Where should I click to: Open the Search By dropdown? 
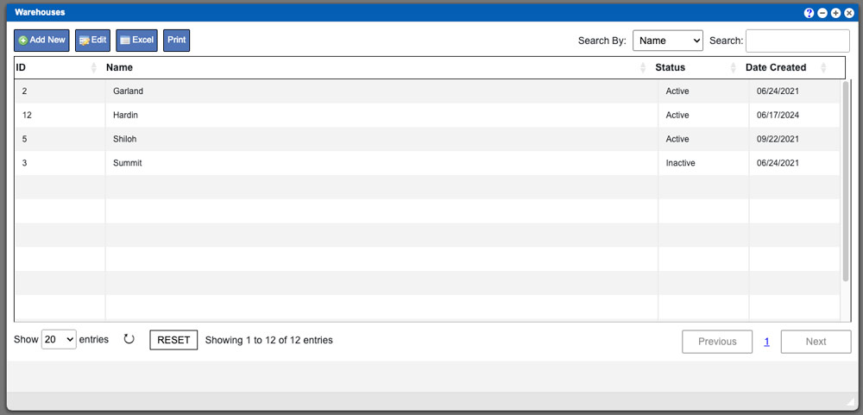tap(668, 41)
